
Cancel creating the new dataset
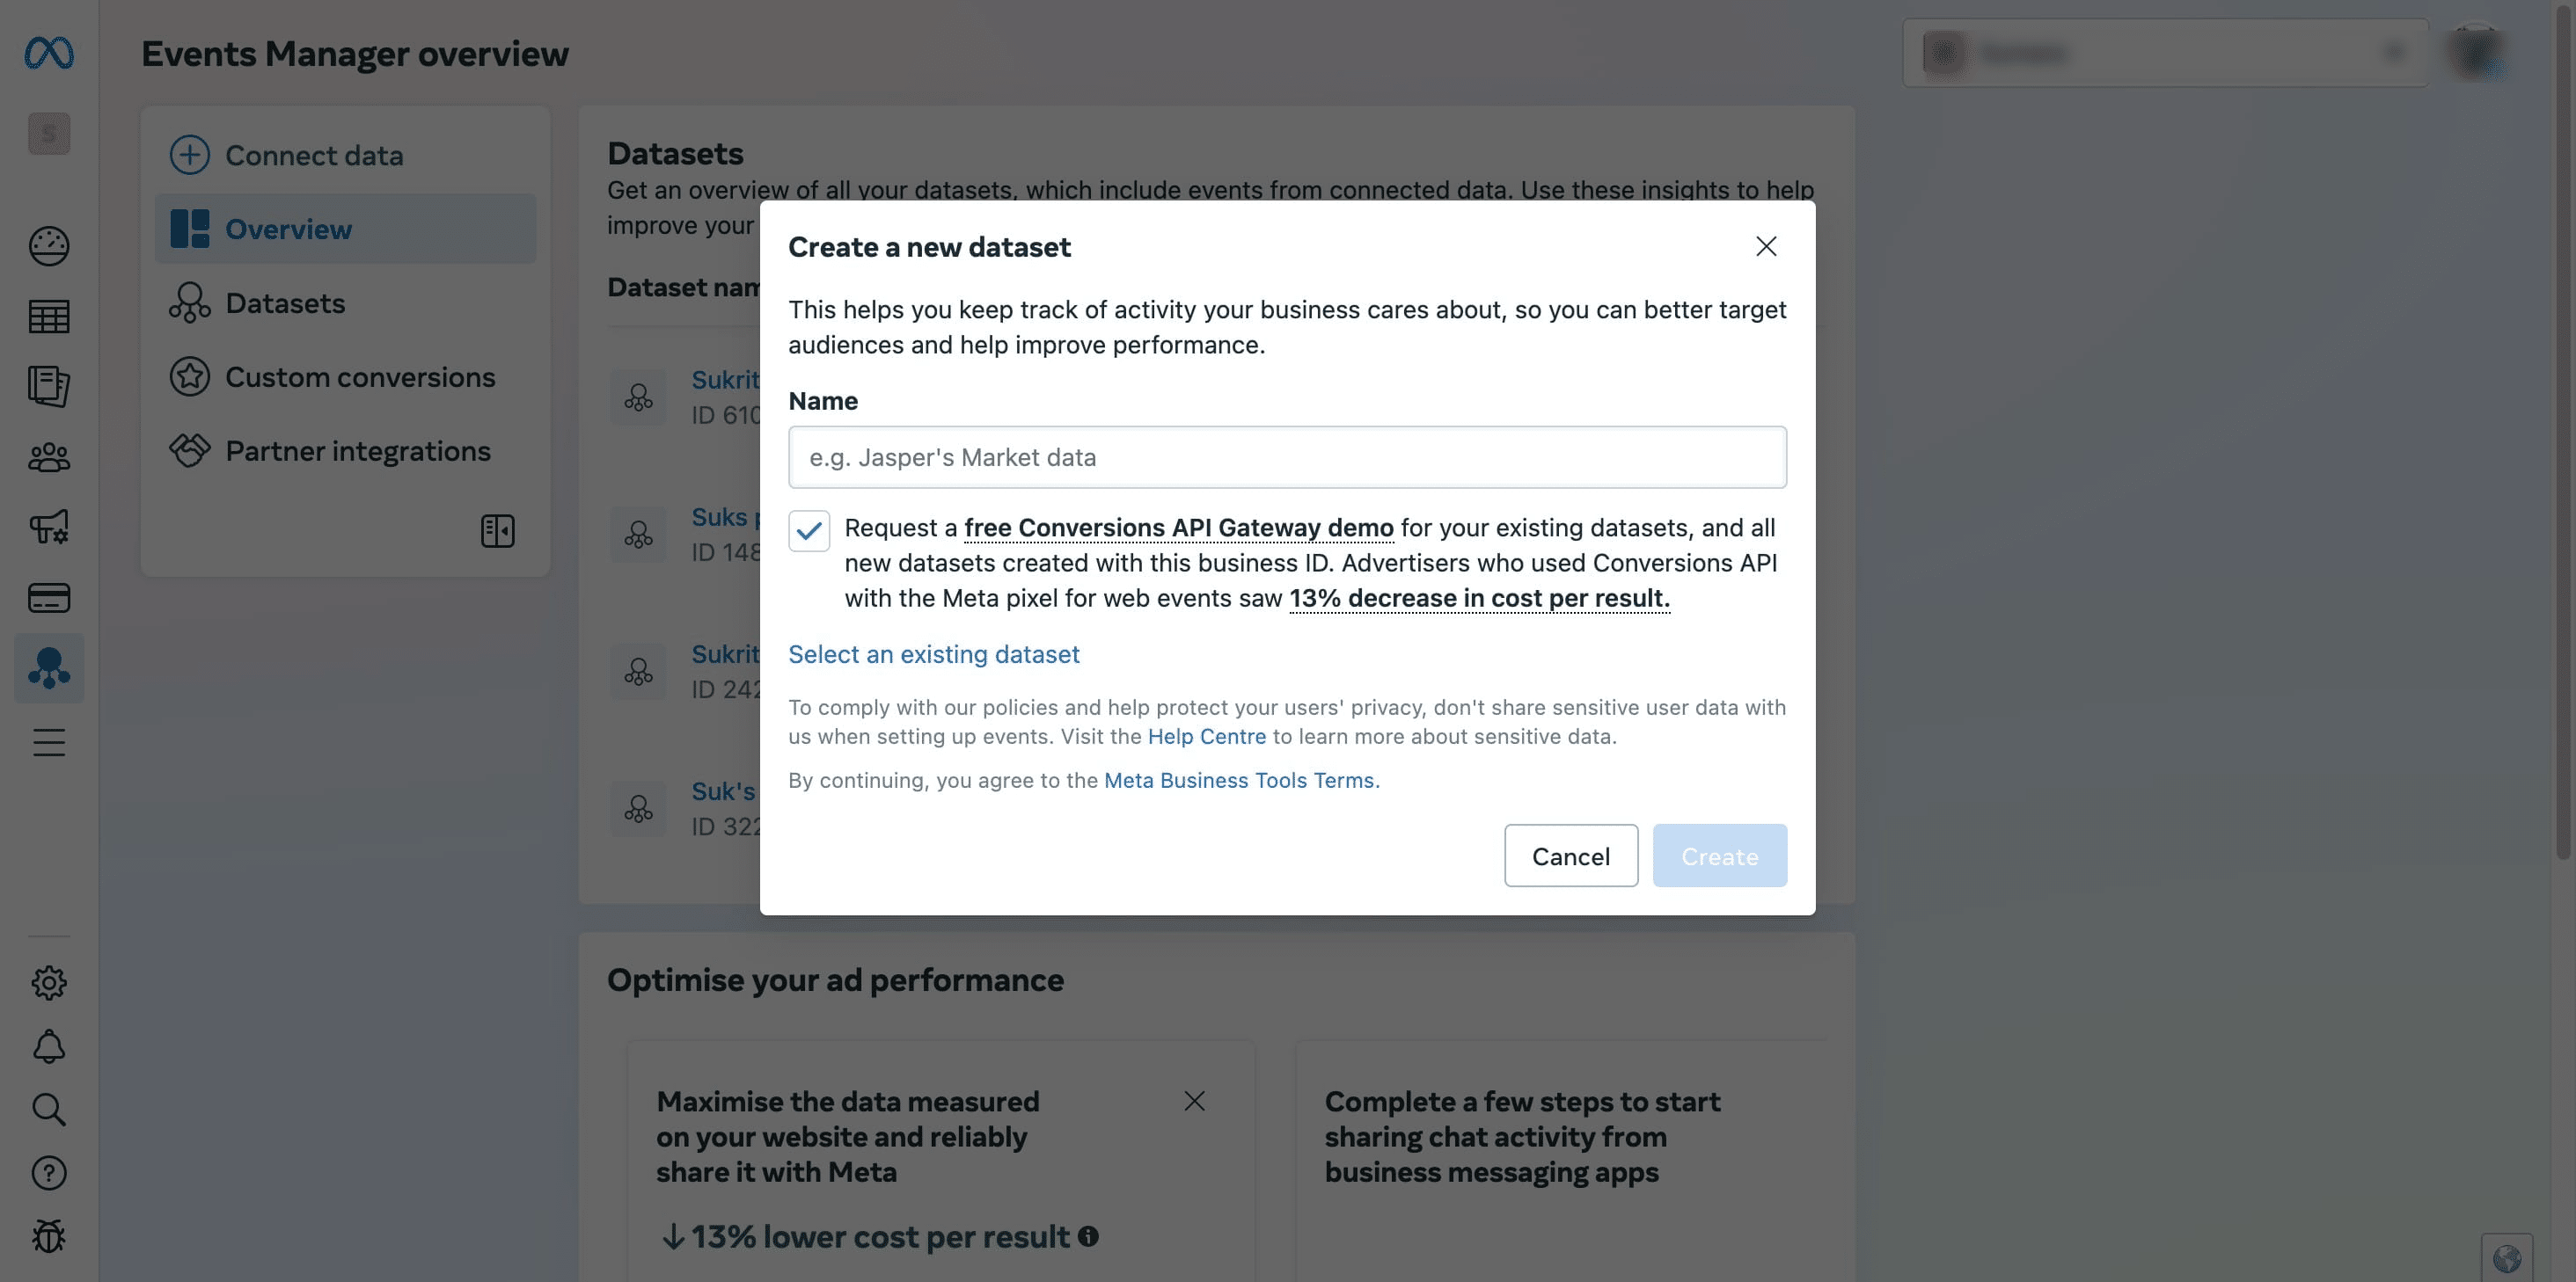click(1570, 856)
